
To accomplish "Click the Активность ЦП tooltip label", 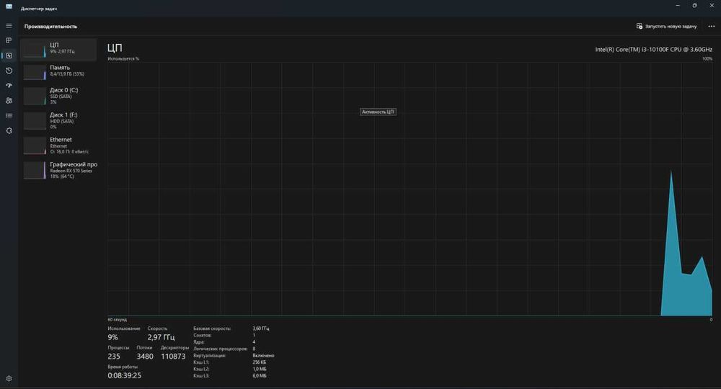I will tap(378, 112).
